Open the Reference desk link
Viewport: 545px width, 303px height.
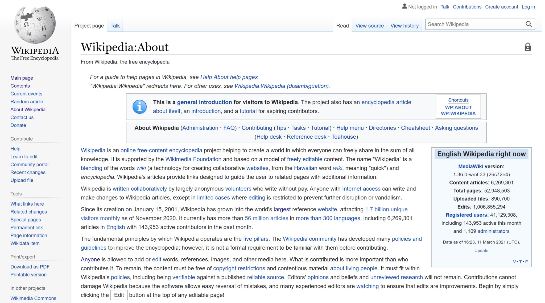tap(307, 136)
